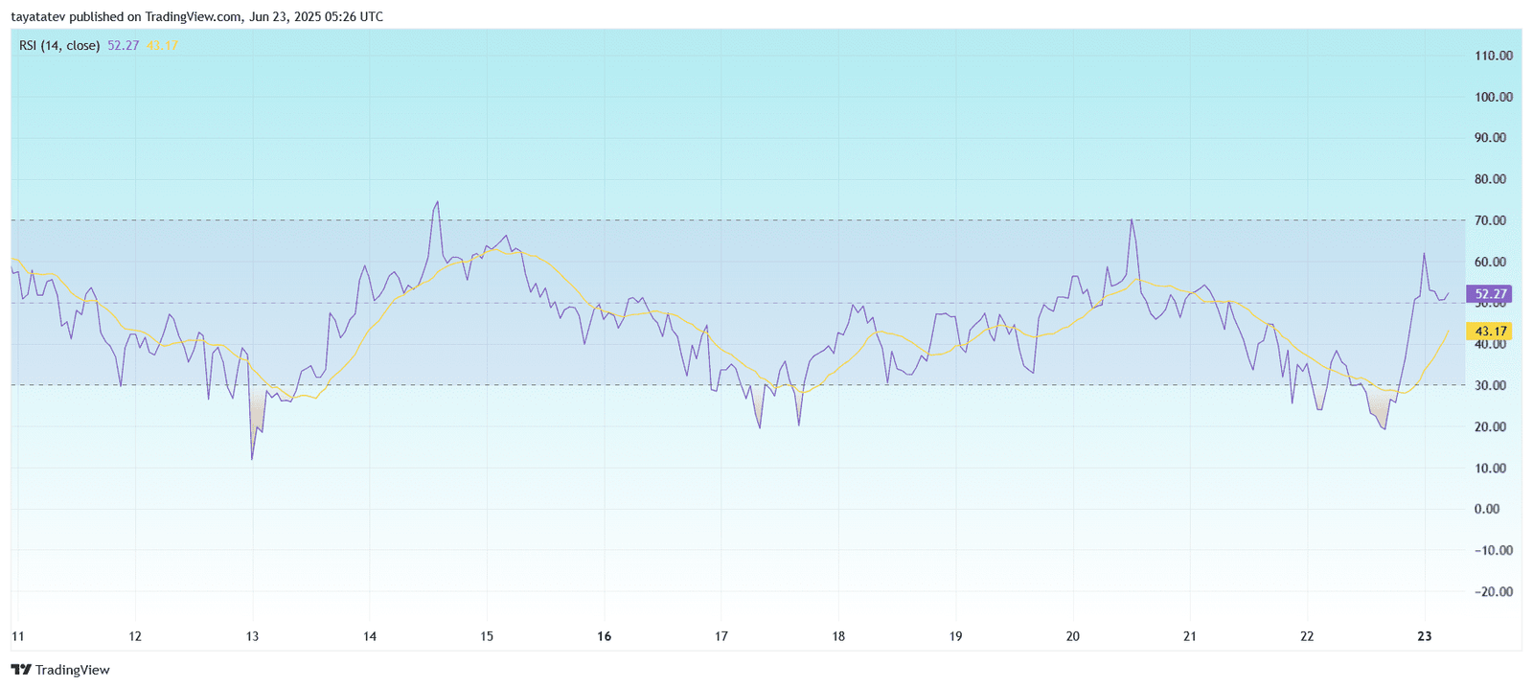The image size is (1533, 688).
Task: Click the yellow 43.17 value in legend
Action: [163, 45]
